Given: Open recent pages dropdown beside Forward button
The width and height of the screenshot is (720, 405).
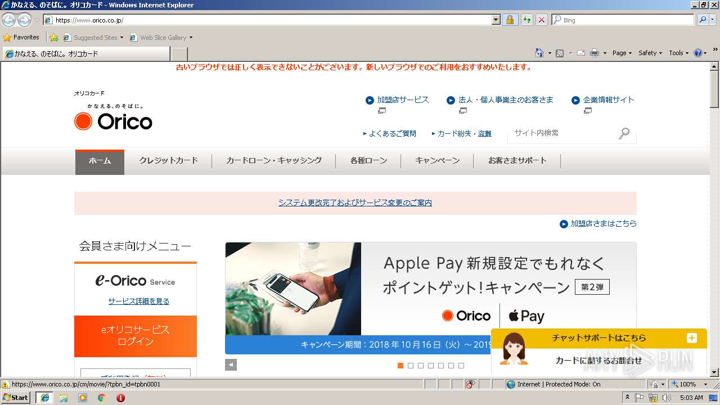Looking at the screenshot, I should 37,20.
